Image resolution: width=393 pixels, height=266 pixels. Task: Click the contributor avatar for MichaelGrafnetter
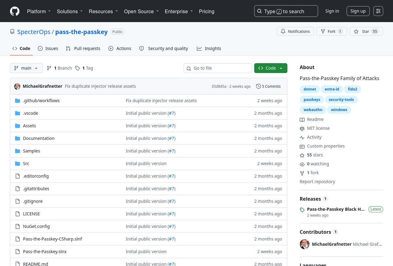(305, 244)
